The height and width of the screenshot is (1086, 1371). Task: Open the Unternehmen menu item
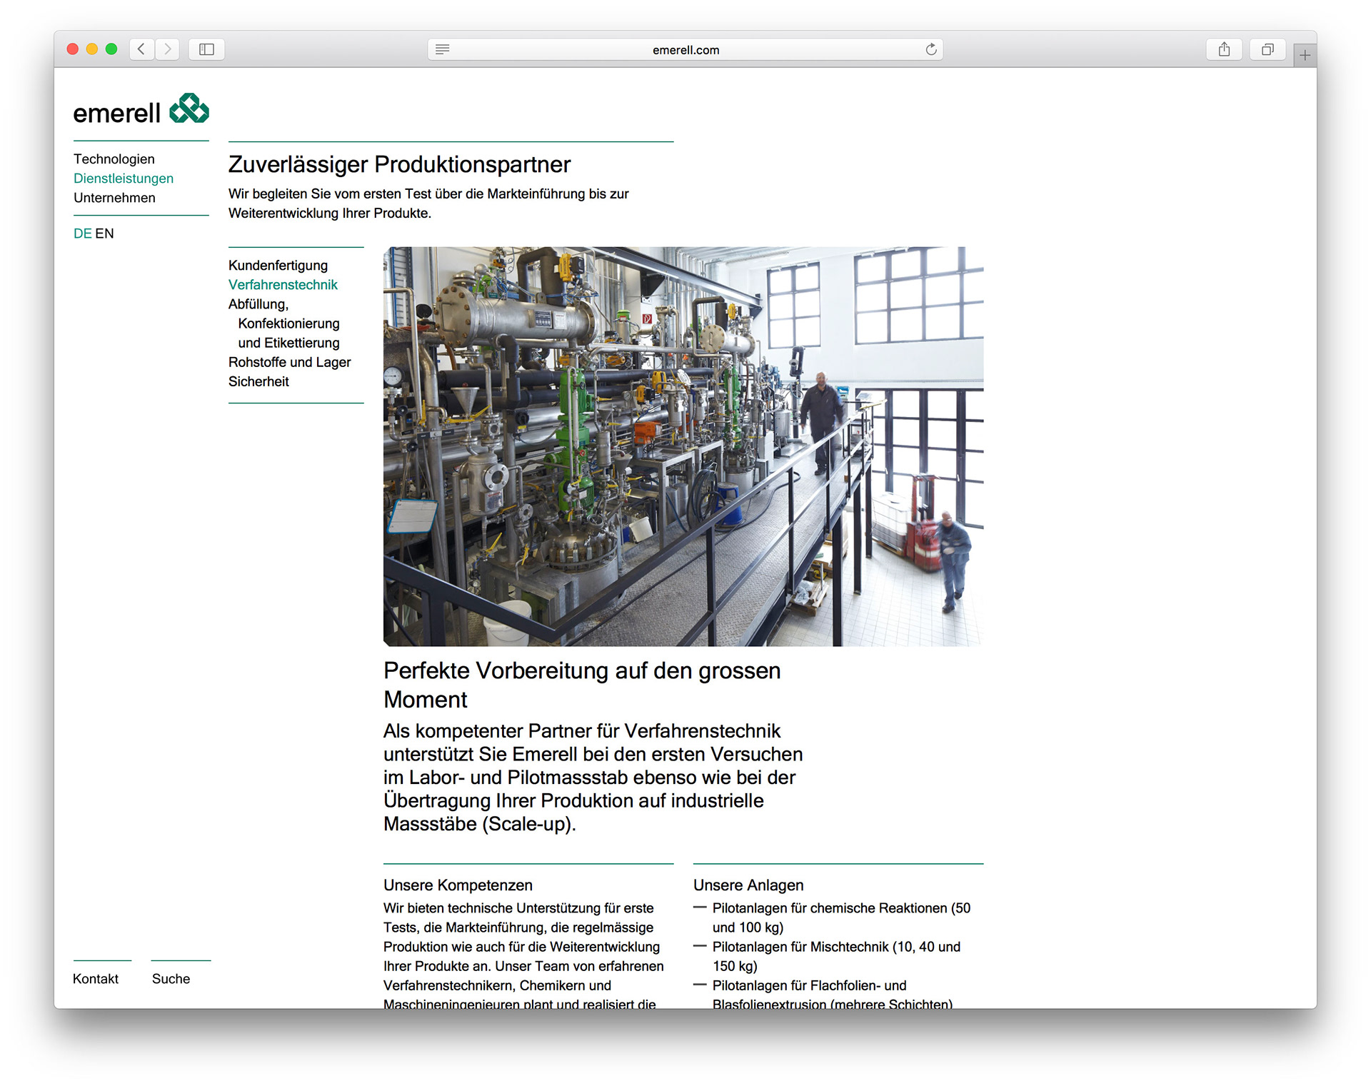tap(114, 198)
